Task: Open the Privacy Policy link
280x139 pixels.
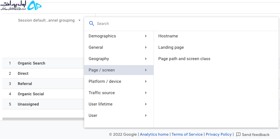Action: pos(219,134)
